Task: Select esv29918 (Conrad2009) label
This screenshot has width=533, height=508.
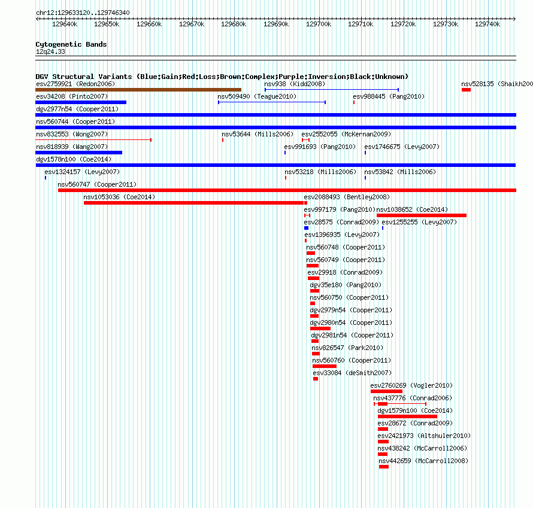Action: (345, 272)
